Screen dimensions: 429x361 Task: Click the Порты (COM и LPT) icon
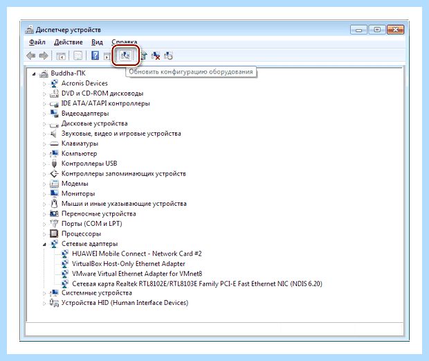54,224
